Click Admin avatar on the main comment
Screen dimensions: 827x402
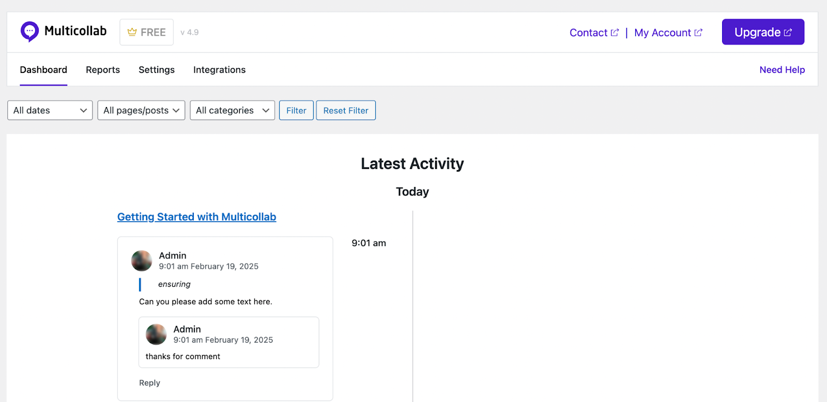point(142,261)
